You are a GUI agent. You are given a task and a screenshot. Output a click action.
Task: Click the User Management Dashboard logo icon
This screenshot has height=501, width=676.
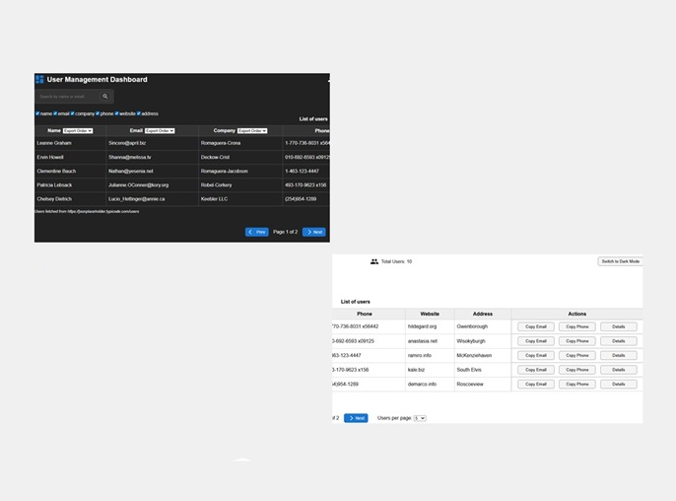tap(39, 80)
